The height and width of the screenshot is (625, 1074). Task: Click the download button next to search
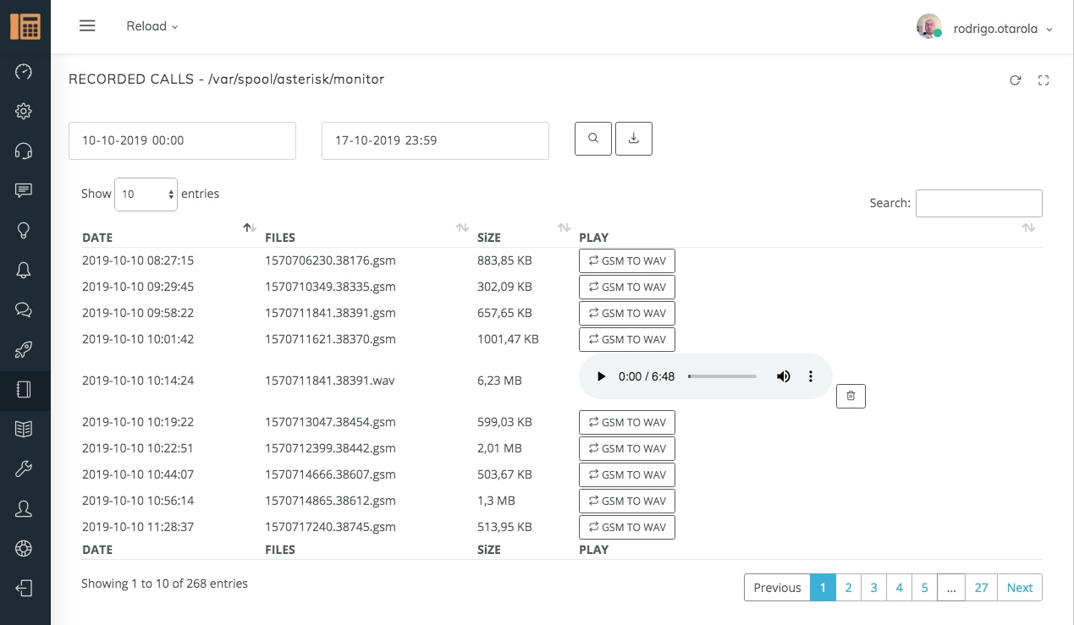click(634, 139)
